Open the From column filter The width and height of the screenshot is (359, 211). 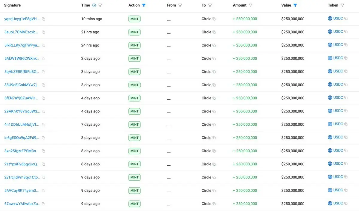[x=180, y=5]
